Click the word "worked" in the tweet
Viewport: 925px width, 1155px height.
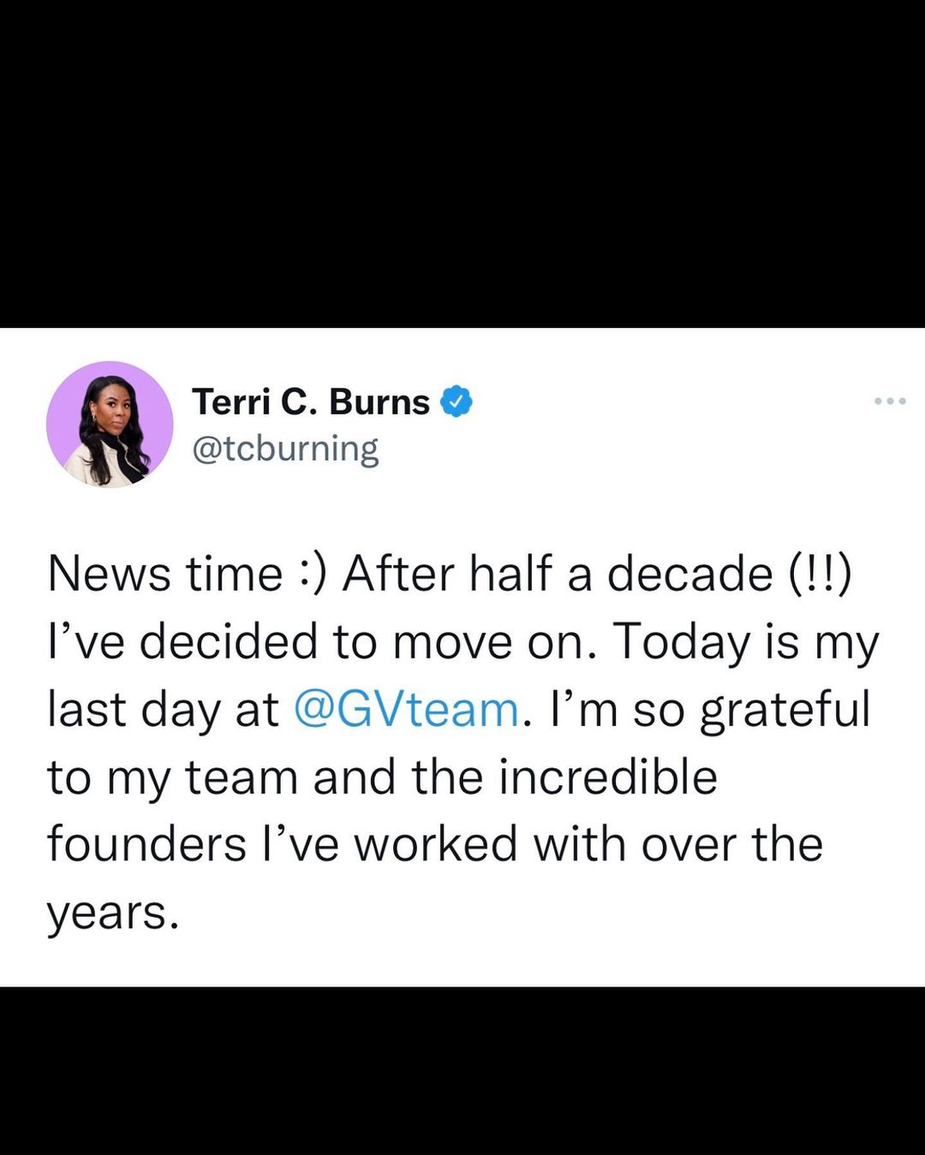click(436, 844)
